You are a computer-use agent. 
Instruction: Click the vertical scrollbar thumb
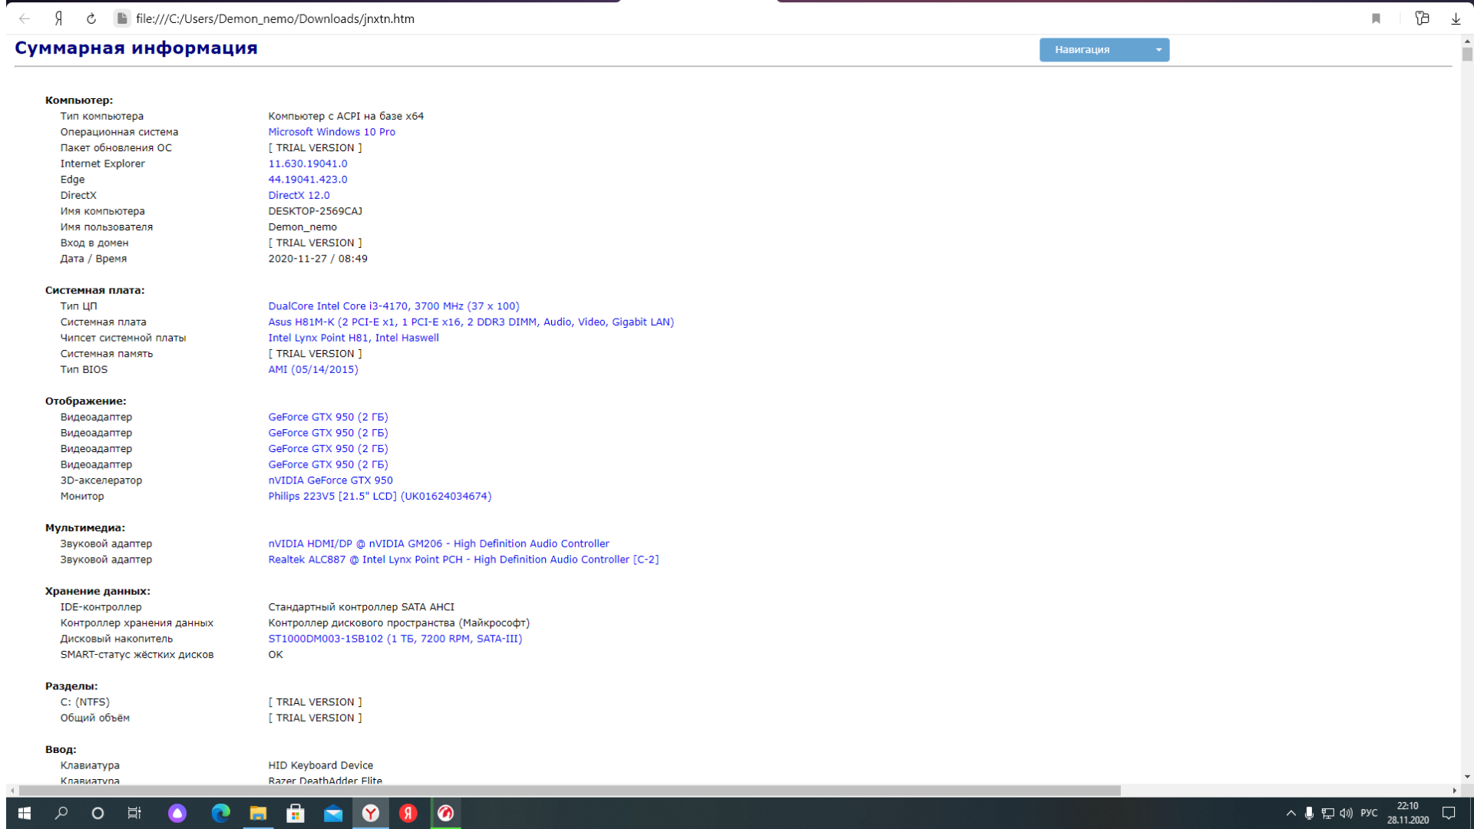coord(1467,54)
